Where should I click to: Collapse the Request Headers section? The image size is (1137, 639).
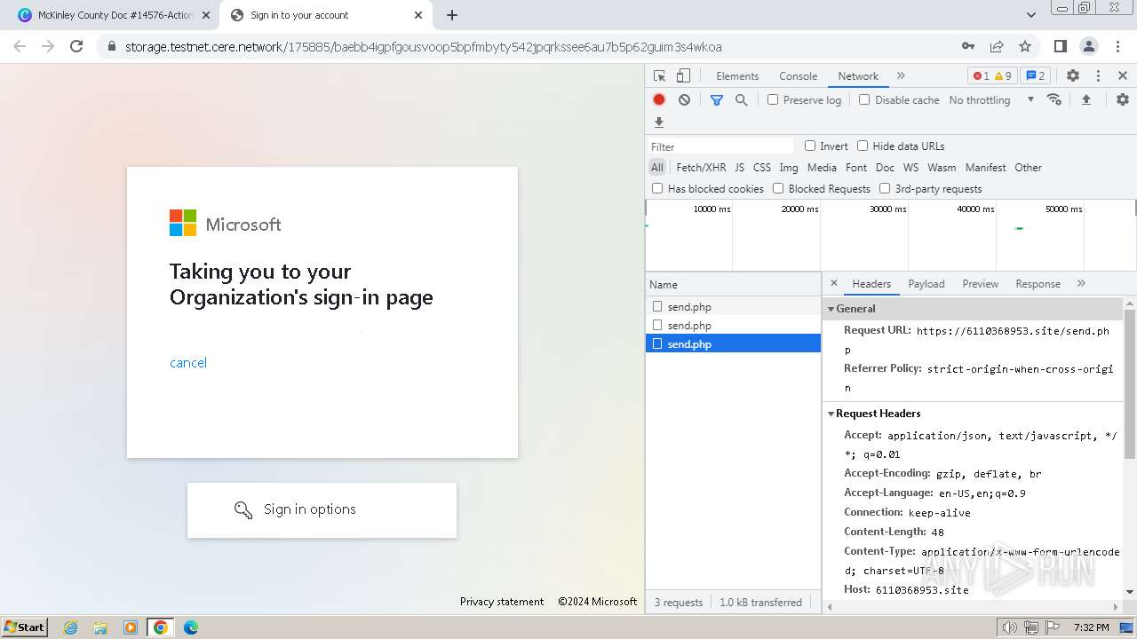(831, 414)
